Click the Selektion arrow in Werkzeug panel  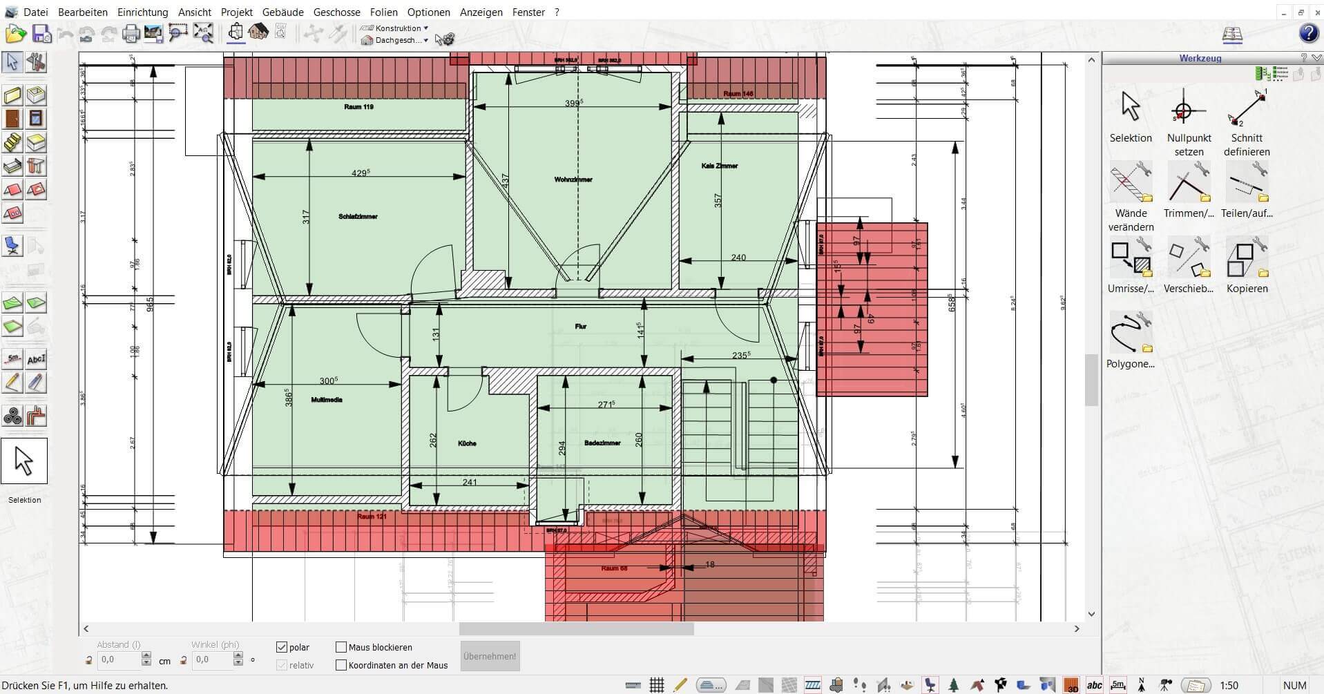[1131, 116]
